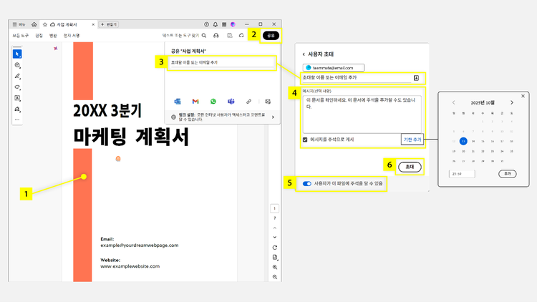Viewport: 537px width, 302px height.
Task: Share via the WhatsApp icon
Action: pos(213,102)
